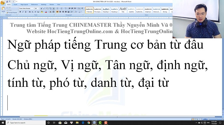Viewport: 224px width, 125px height.
Task: Open the Mailings tab
Action: (44, 4)
